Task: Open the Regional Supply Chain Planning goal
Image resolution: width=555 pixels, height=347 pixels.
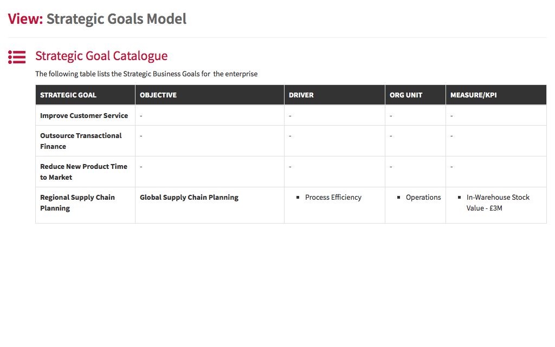Action: tap(78, 202)
